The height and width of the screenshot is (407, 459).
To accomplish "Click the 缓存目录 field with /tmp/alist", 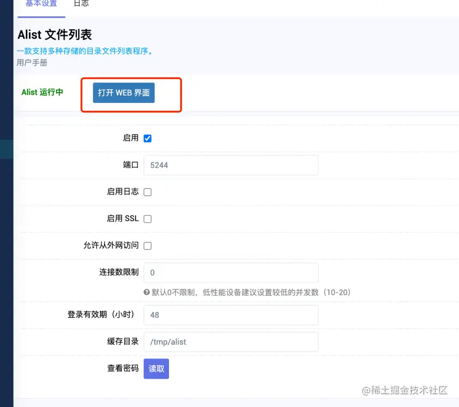I will (x=231, y=342).
